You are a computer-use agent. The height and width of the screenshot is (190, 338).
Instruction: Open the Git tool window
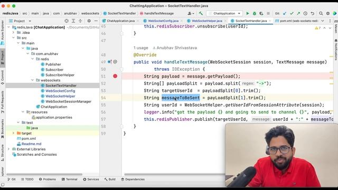(x=12, y=179)
